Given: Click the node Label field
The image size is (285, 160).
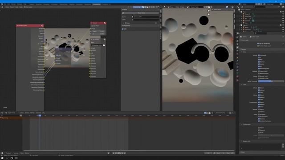Looking at the screenshot, I should [x=146, y=20].
